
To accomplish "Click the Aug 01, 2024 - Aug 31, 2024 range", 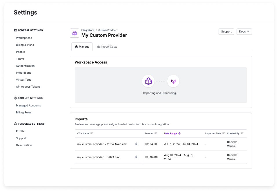I will click(179, 157).
